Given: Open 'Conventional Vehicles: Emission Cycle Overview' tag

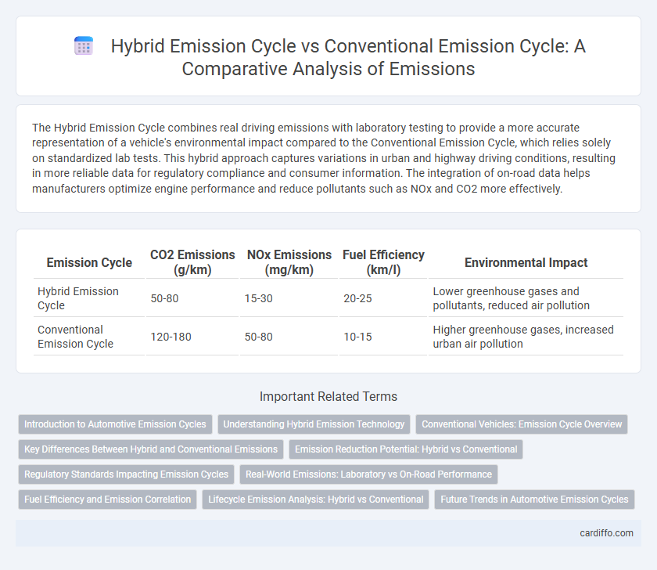Looking at the screenshot, I should coord(522,424).
